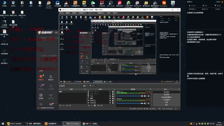Open the Recycle Bin desktop icon
Screen dimensions: 224x126
pyautogui.click(x=13, y=4)
